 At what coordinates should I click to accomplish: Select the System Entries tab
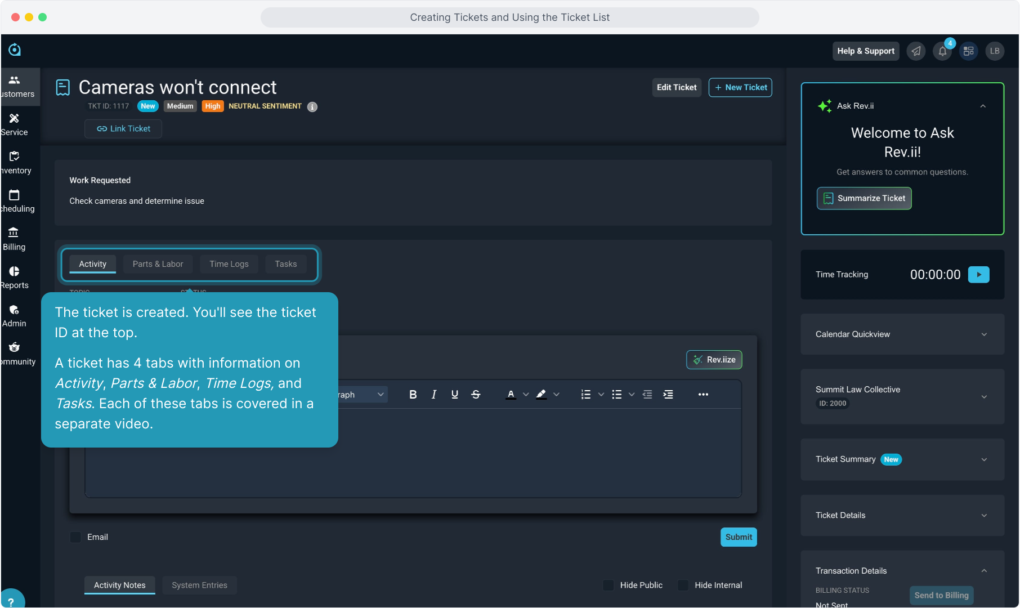click(200, 585)
